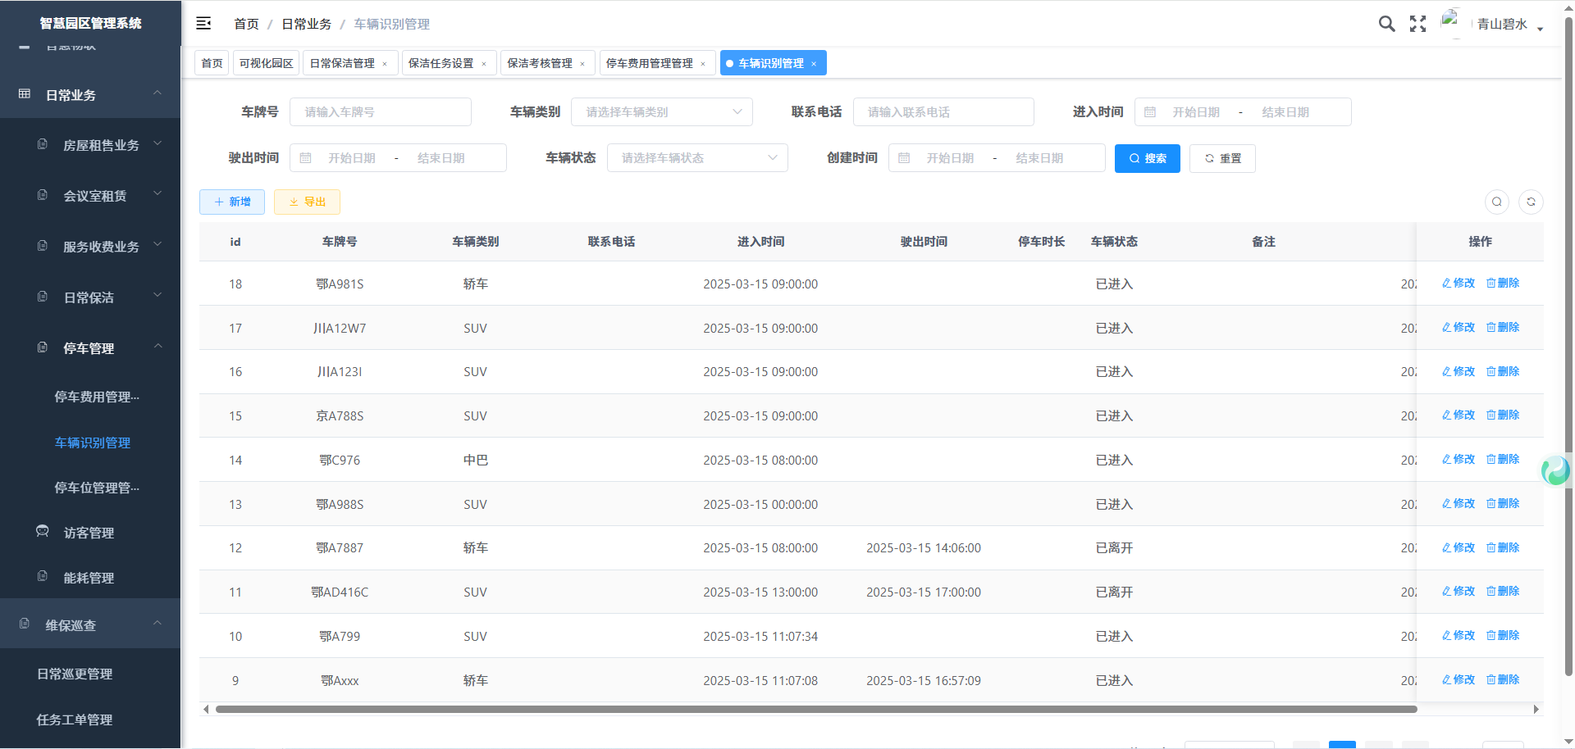Viewport: 1575px width, 749px height.
Task: Click the table horizontal scrollbar
Action: point(815,710)
